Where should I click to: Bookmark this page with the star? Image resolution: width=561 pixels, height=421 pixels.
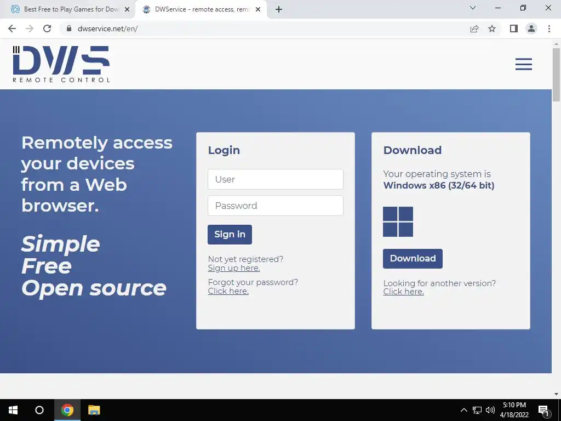tap(492, 29)
